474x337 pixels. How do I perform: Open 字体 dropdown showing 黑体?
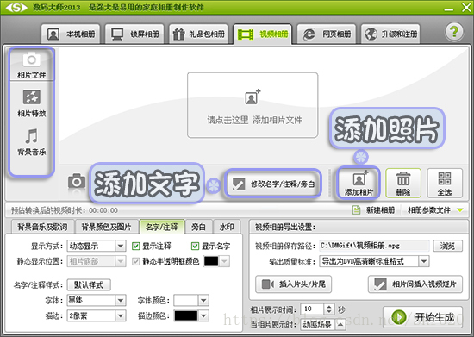[x=97, y=300]
